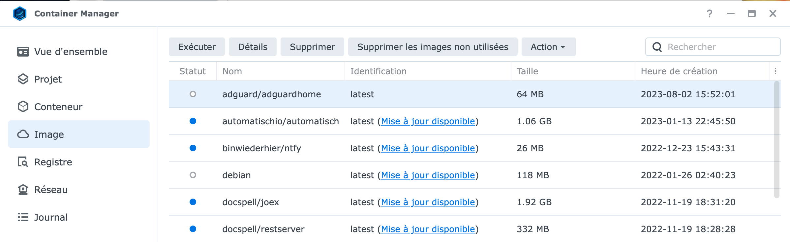Click update link for binwiederhier/ntfy
This screenshot has height=242, width=790.
click(x=428, y=148)
